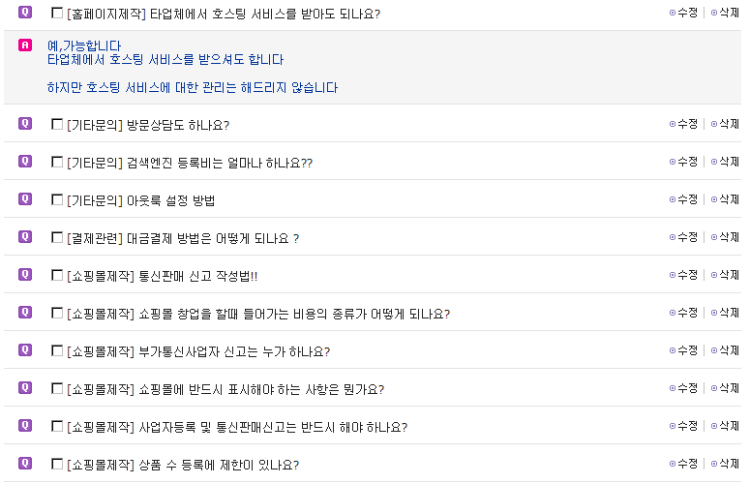
Task: Click Q icon for 부가통신사업자 신고 question
Action: (25, 350)
